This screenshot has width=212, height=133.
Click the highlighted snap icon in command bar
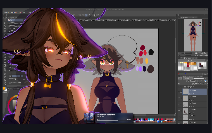pos(86,15)
